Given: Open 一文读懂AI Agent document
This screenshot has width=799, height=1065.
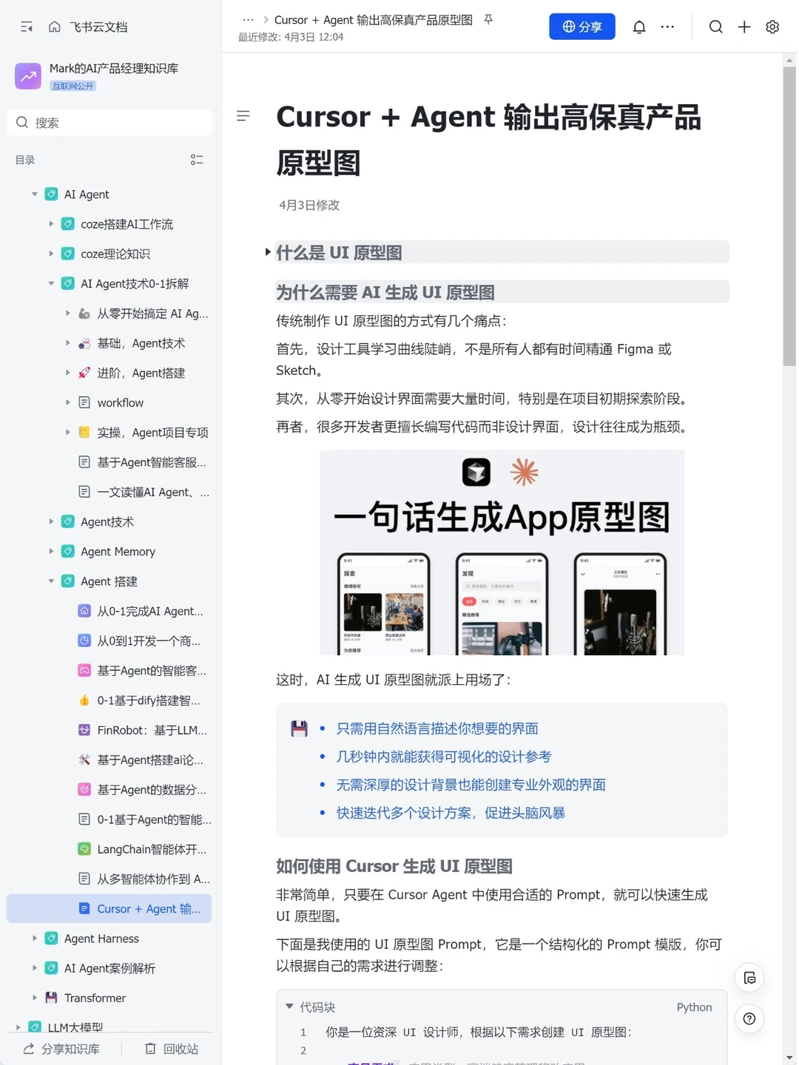Looking at the screenshot, I should tap(109, 492).
